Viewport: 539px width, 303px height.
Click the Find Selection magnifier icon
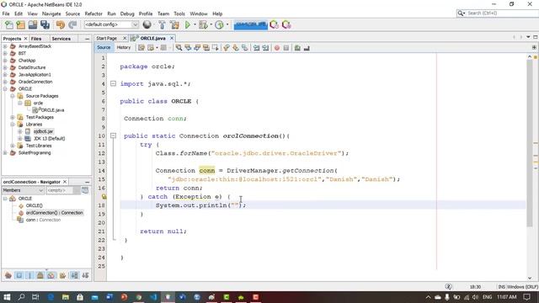[179, 48]
